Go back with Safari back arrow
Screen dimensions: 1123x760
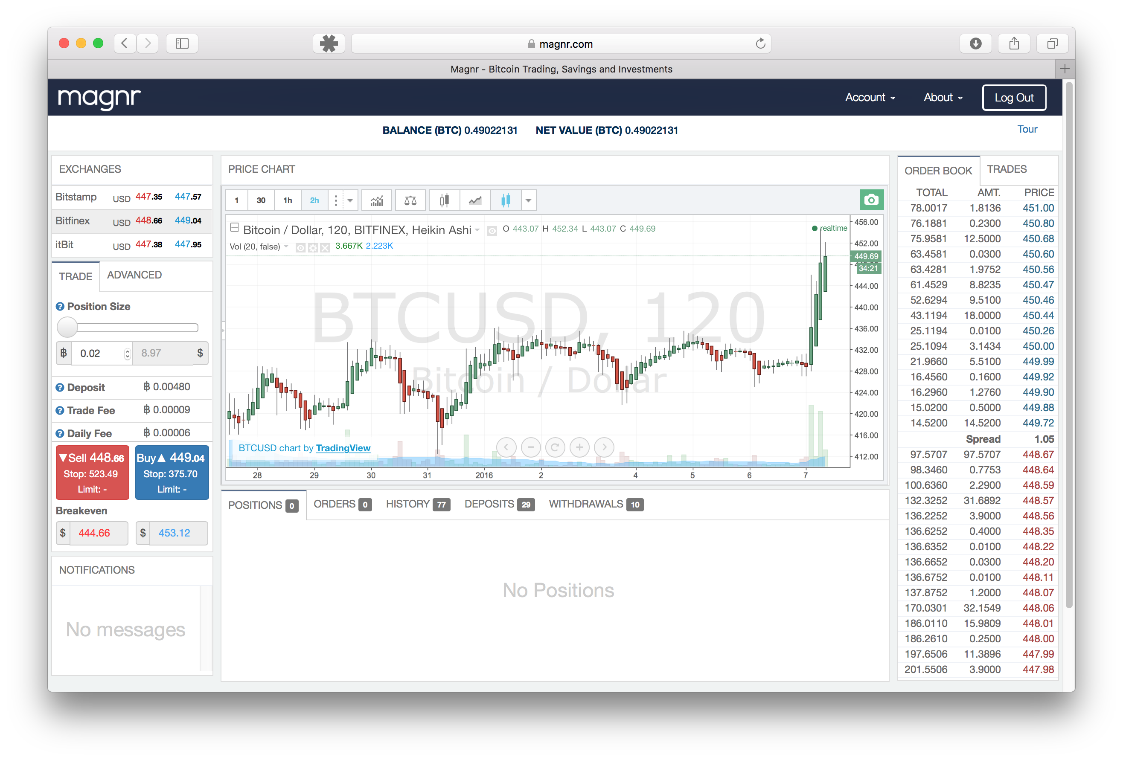125,44
